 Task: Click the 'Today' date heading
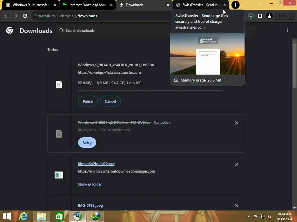(x=53, y=50)
